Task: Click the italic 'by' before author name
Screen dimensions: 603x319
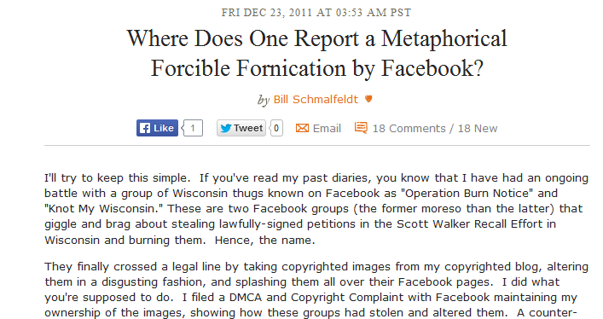Action: coord(264,100)
